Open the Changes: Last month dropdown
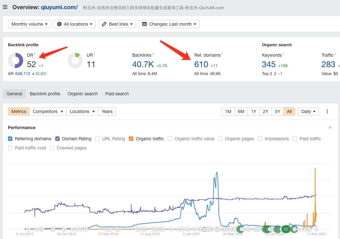Image resolution: width=340 pixels, height=239 pixels. (169, 24)
